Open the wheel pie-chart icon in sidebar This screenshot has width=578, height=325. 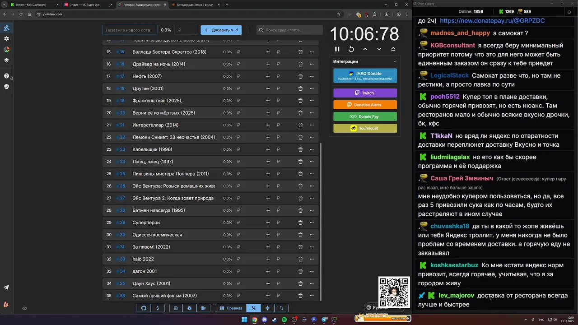pyautogui.click(x=6, y=50)
